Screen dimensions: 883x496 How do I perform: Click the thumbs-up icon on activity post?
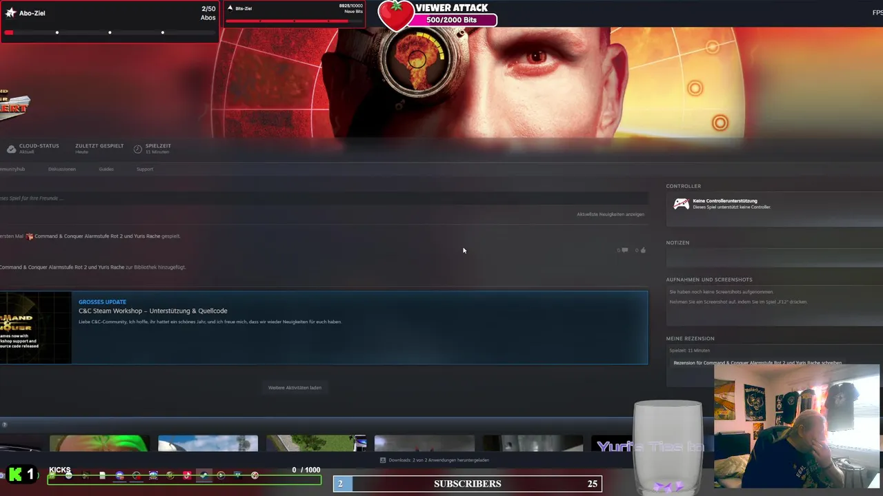(643, 250)
